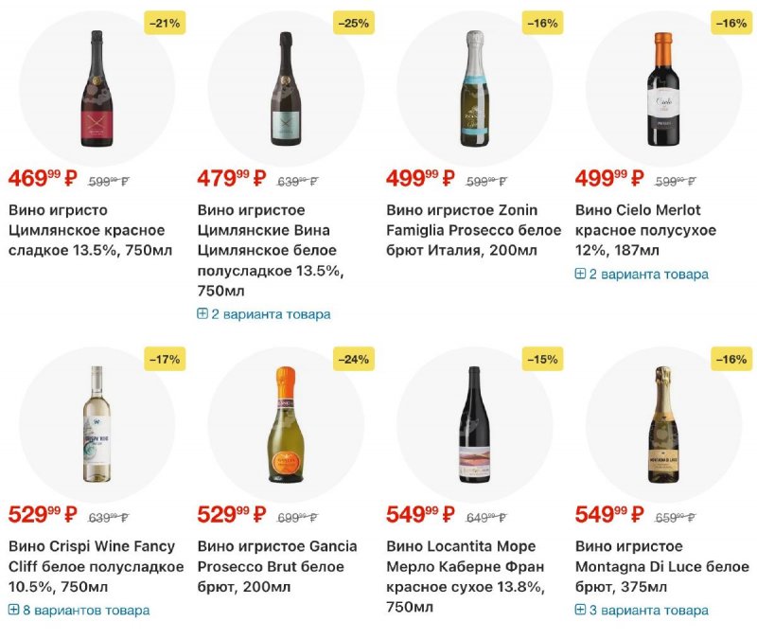Expand 2 variants under Цимлянские Вина белое

click(264, 314)
